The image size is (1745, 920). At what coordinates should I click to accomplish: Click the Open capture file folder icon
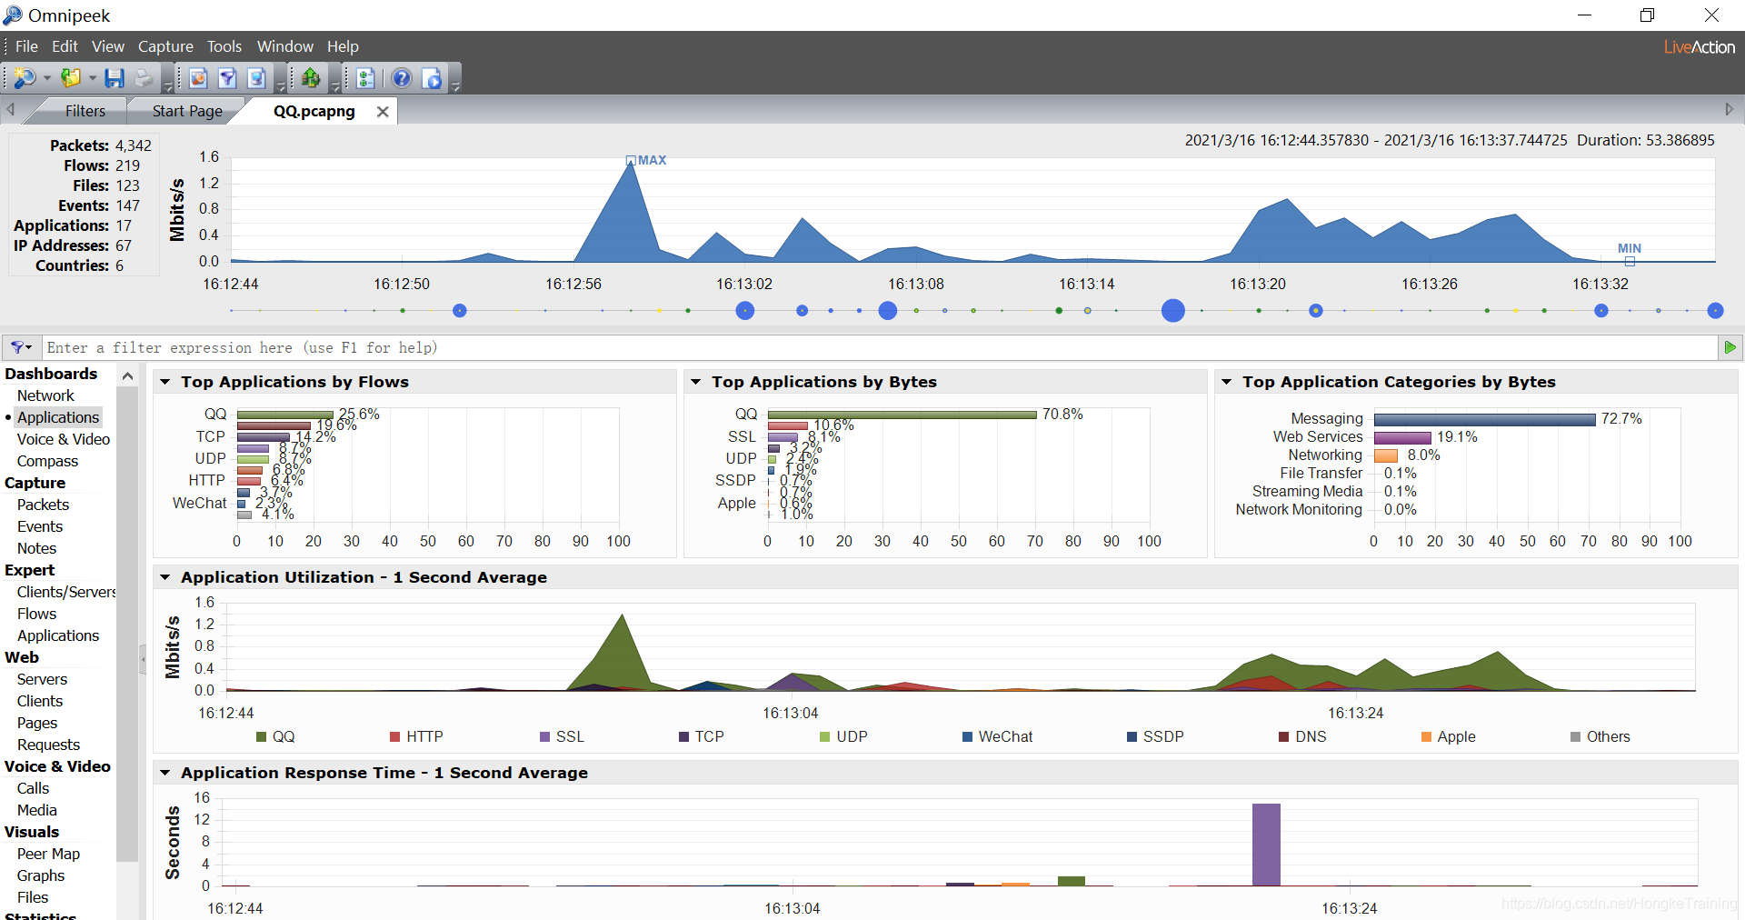pos(71,78)
